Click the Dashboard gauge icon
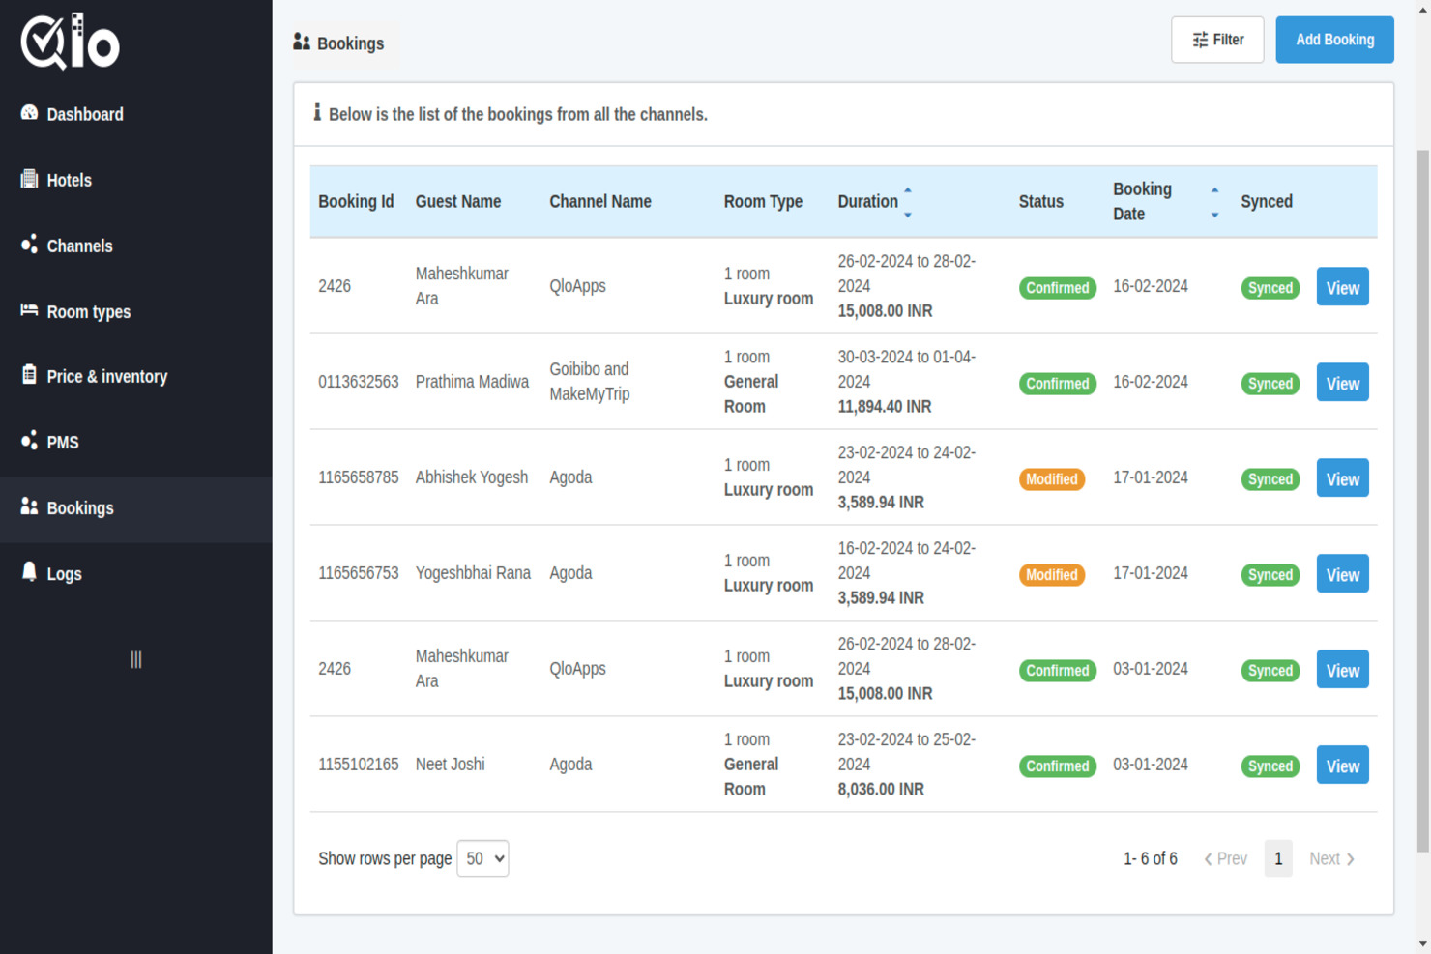The height and width of the screenshot is (954, 1431). click(x=29, y=113)
